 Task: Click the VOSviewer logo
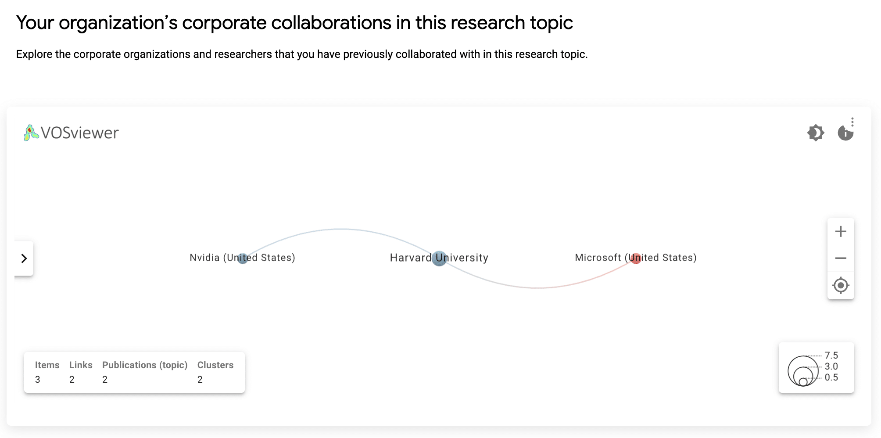pos(72,133)
